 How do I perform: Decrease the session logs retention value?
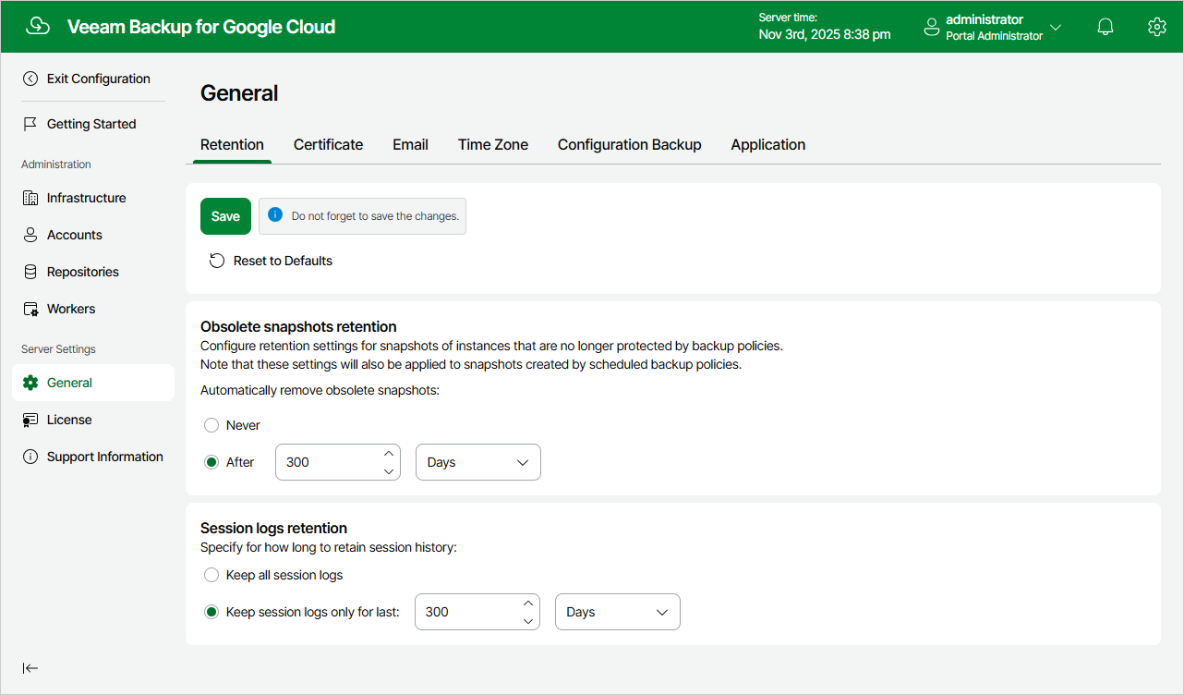[x=527, y=620]
